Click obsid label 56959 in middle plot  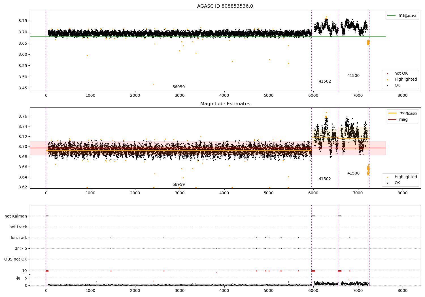point(179,185)
